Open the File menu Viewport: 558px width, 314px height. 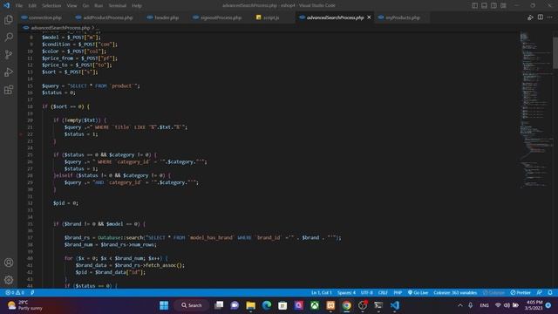click(x=19, y=6)
